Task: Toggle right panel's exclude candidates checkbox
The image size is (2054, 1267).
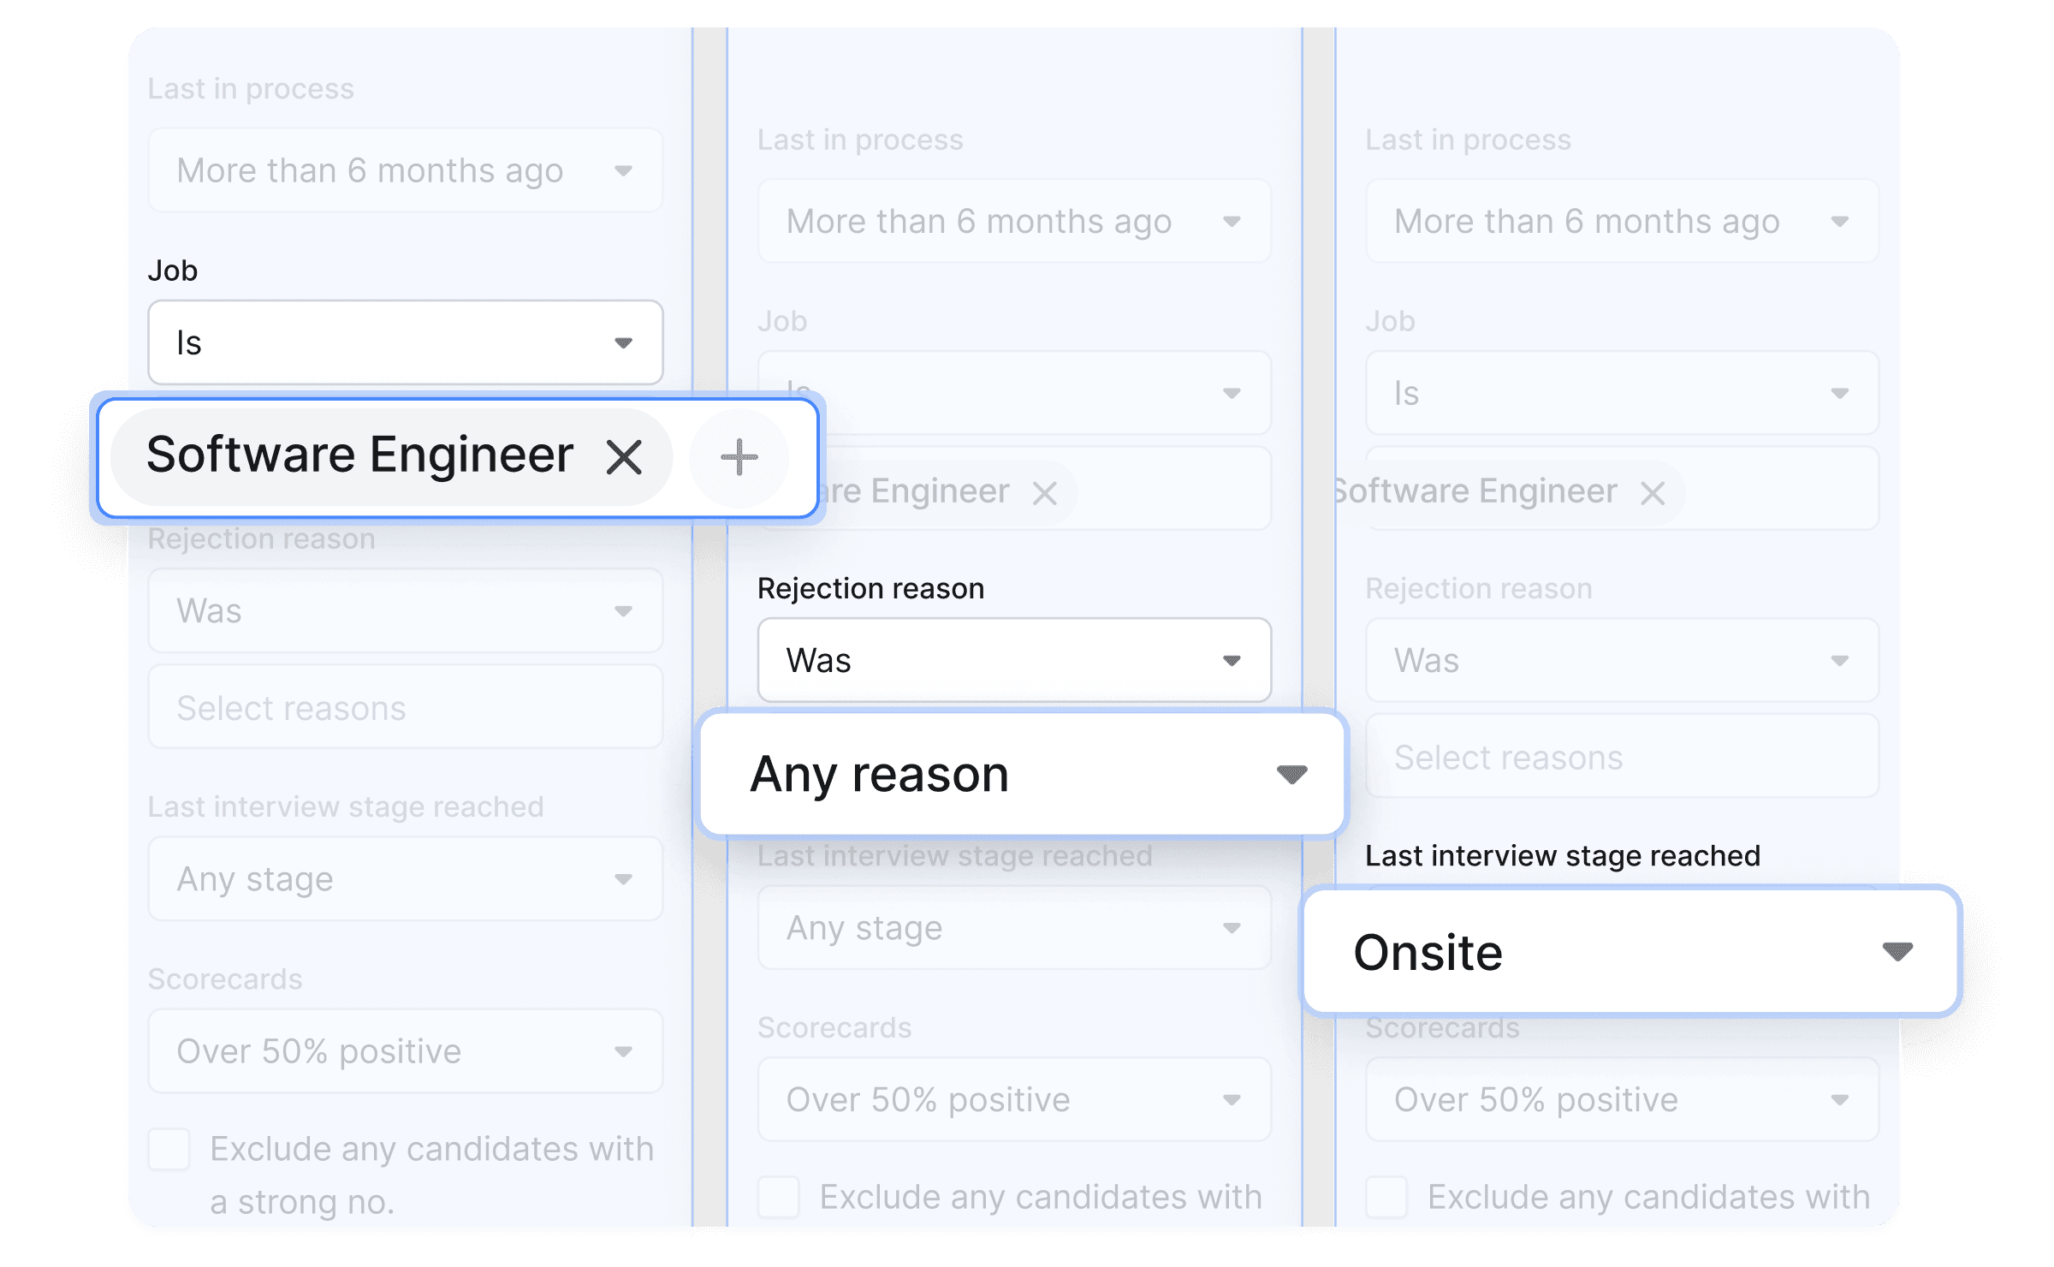Action: (1386, 1197)
